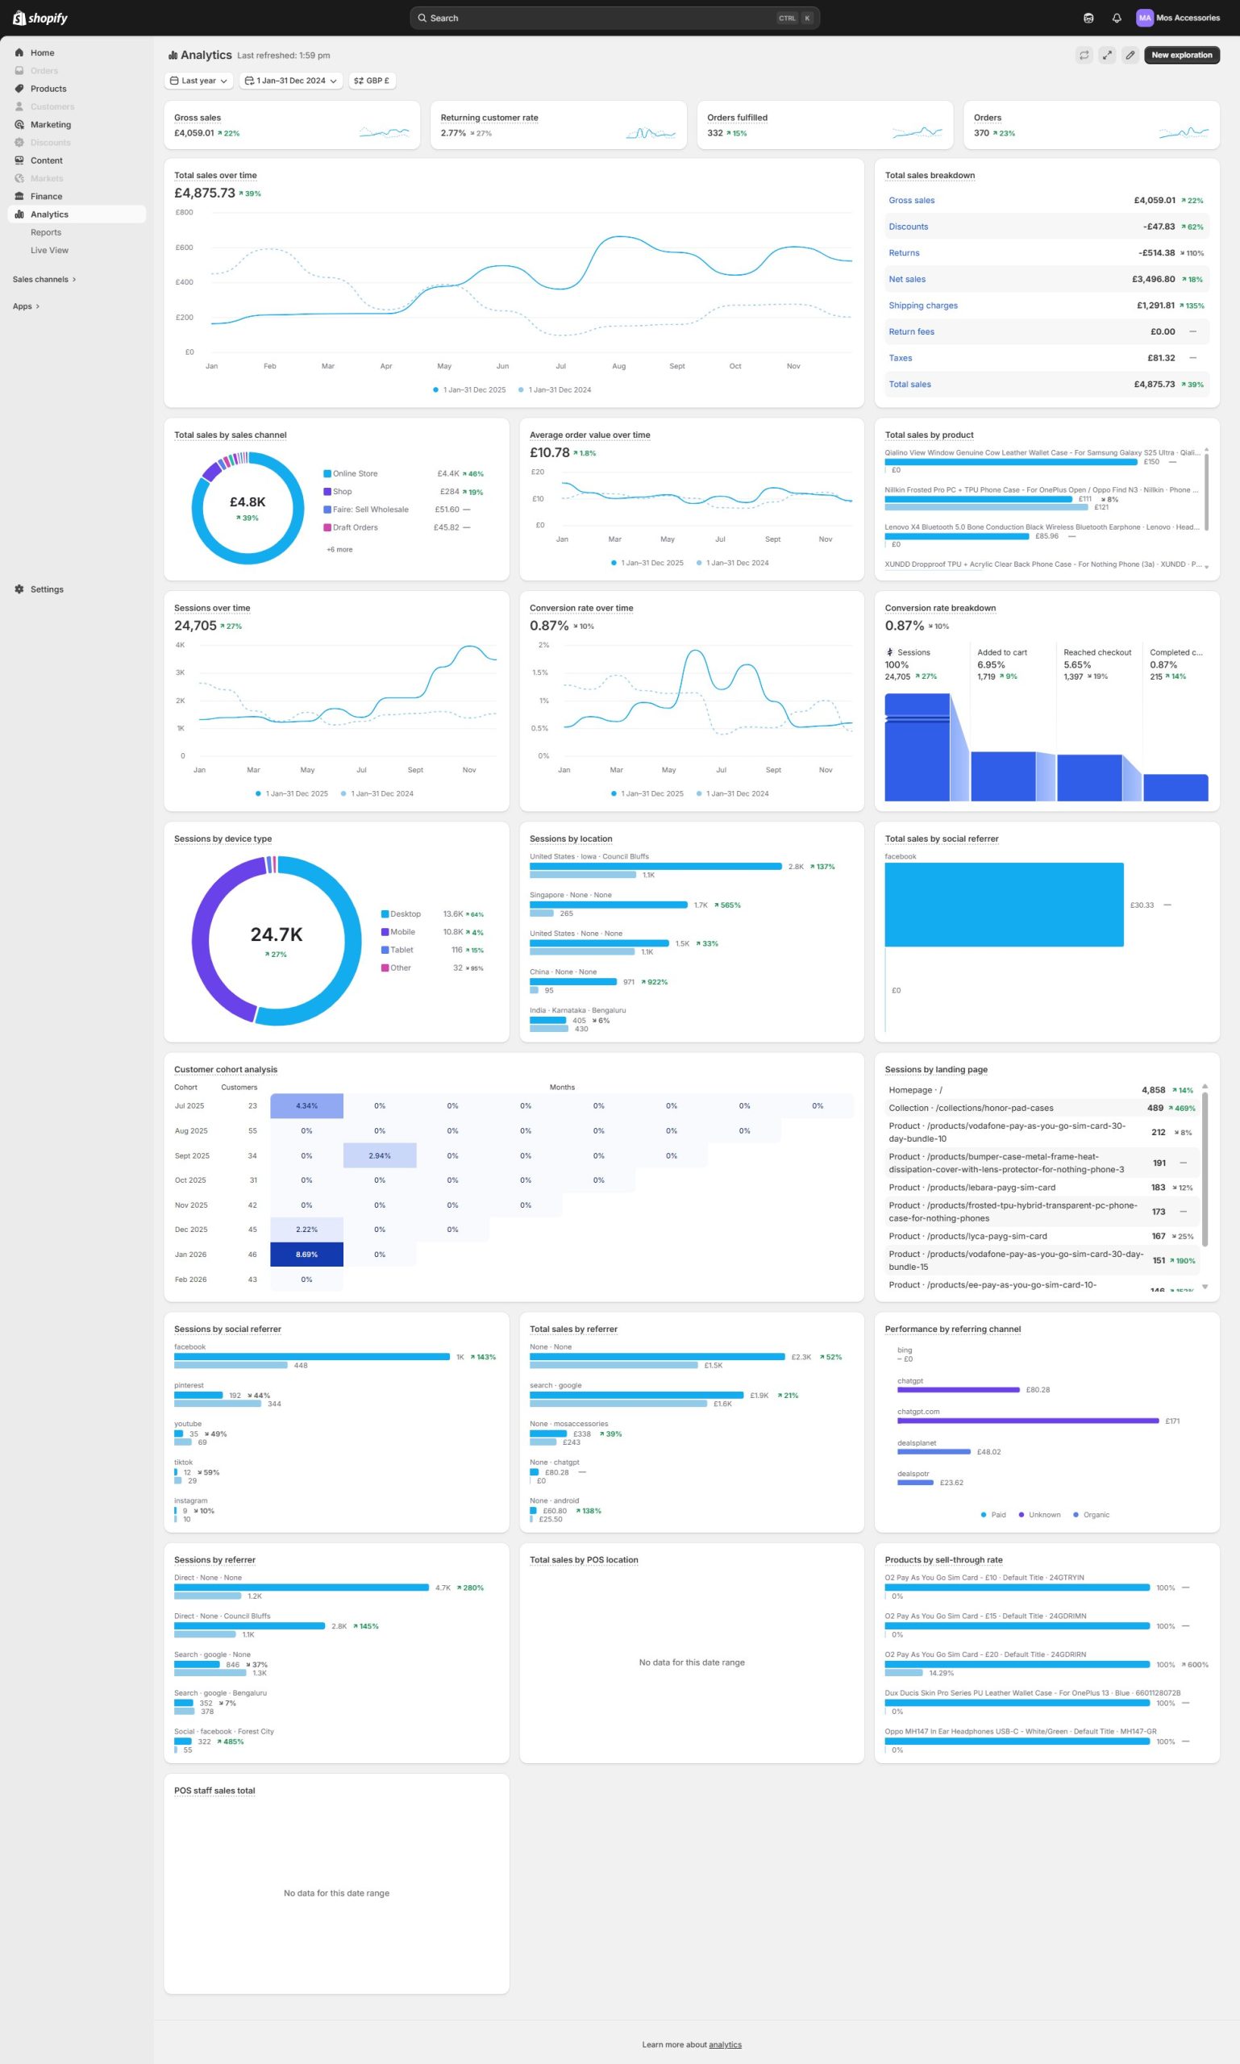
Task: Open the Last year date range dropdown
Action: (198, 81)
